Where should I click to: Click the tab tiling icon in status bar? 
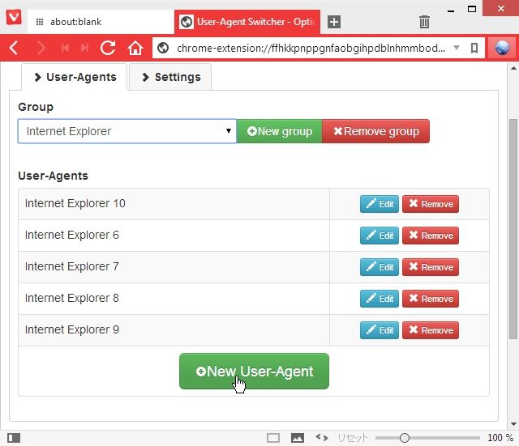273,438
